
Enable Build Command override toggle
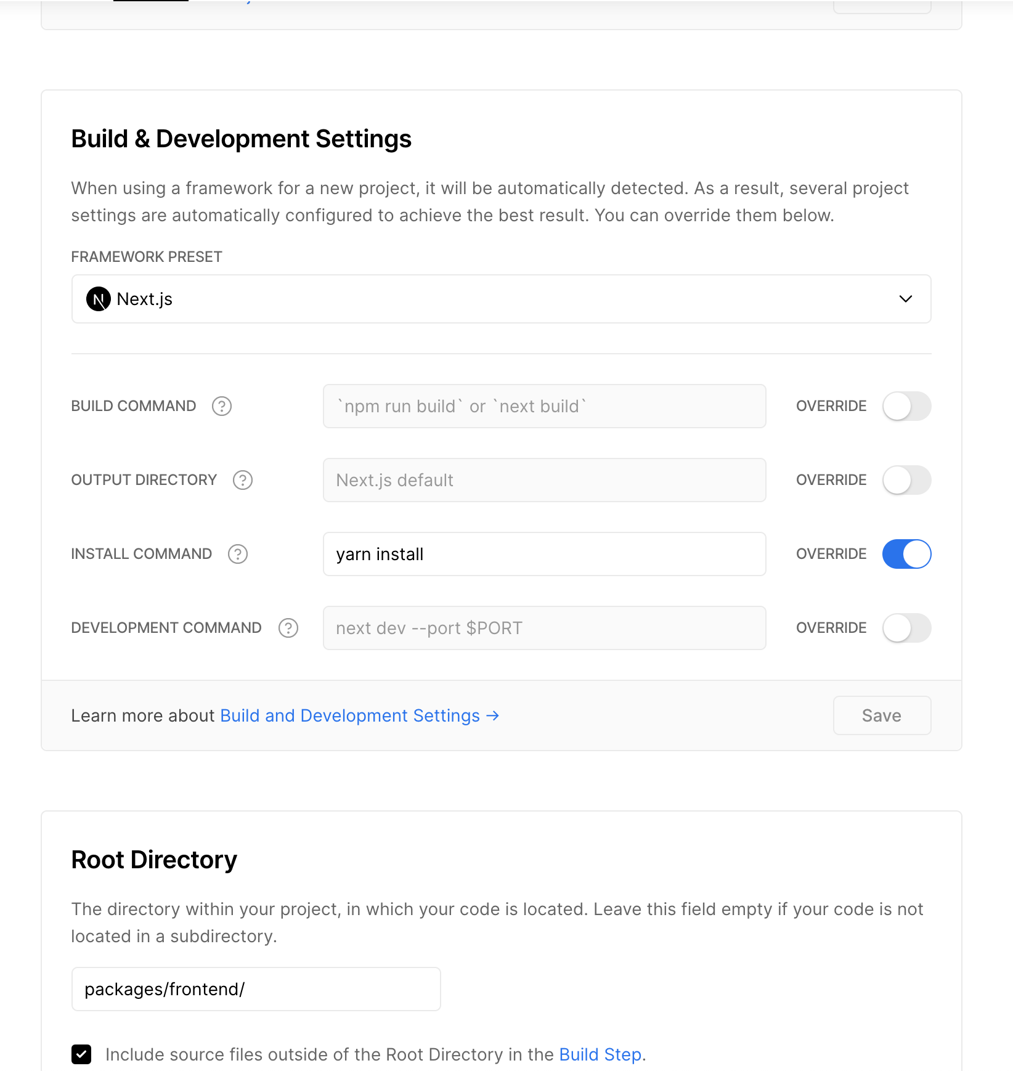coord(906,406)
